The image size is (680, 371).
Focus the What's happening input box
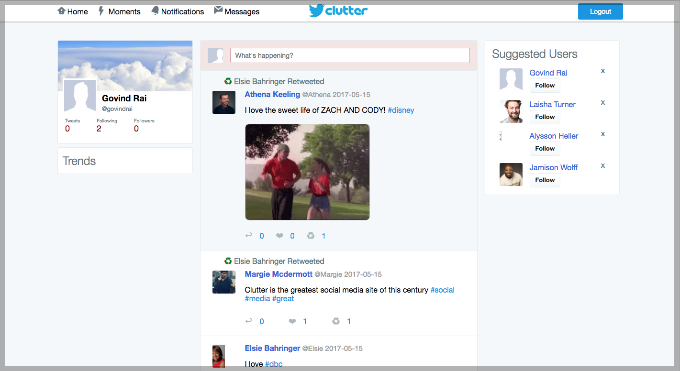pos(350,55)
